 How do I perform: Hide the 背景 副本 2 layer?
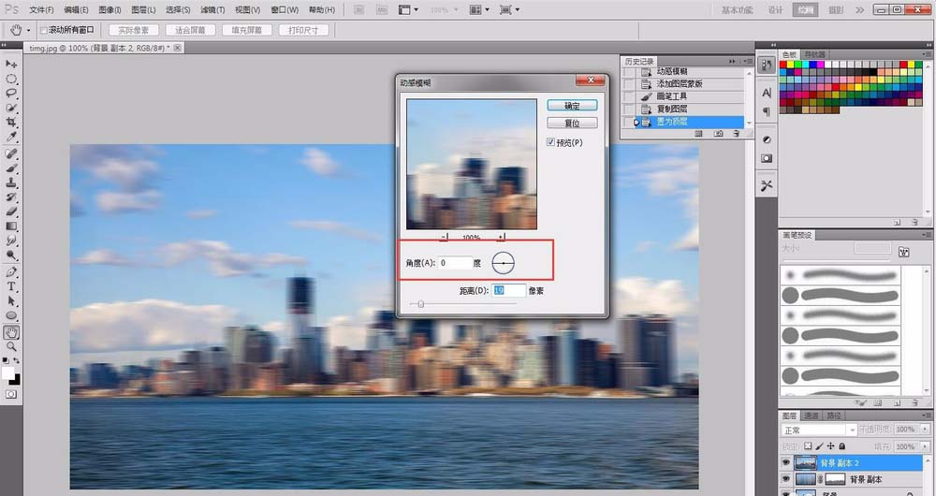(x=786, y=461)
